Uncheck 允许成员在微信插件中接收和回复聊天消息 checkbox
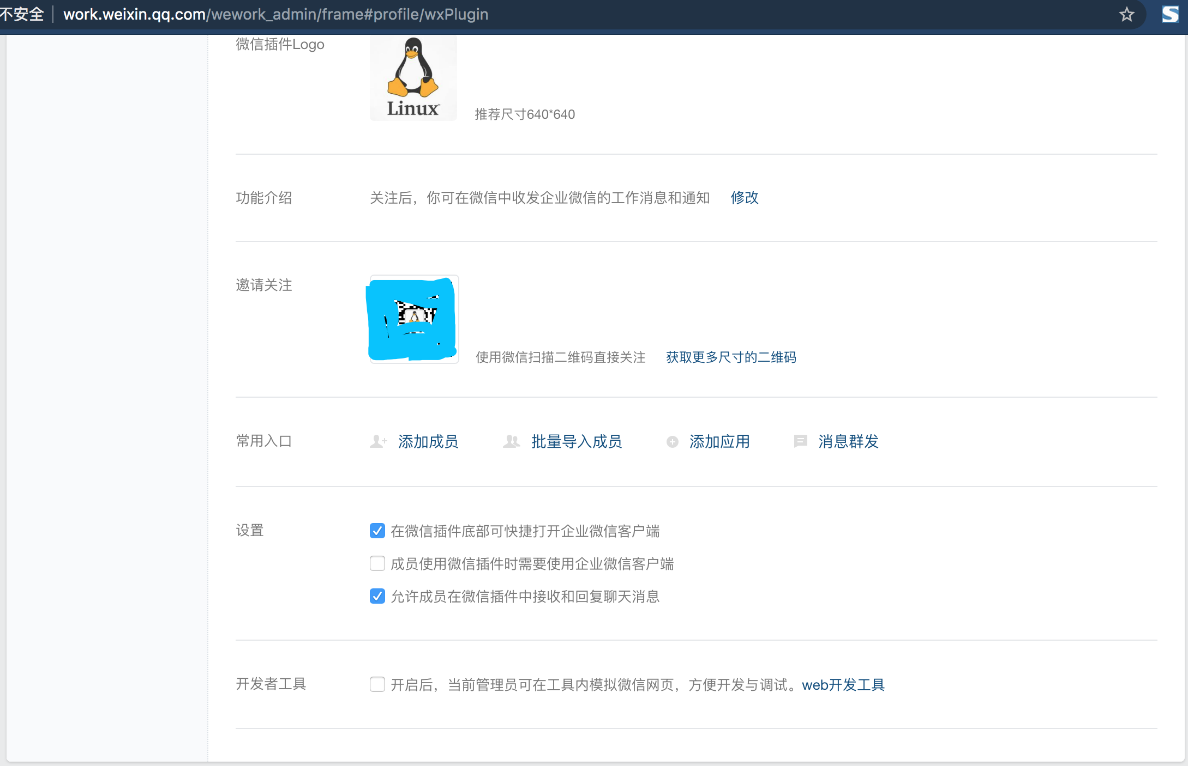The image size is (1188, 766). 377,596
